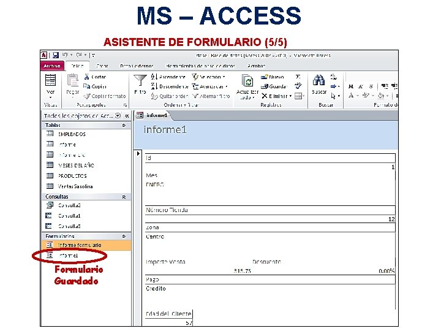Open Avanzadas filter dropdown
The height and width of the screenshot is (331, 441).
click(x=210, y=86)
